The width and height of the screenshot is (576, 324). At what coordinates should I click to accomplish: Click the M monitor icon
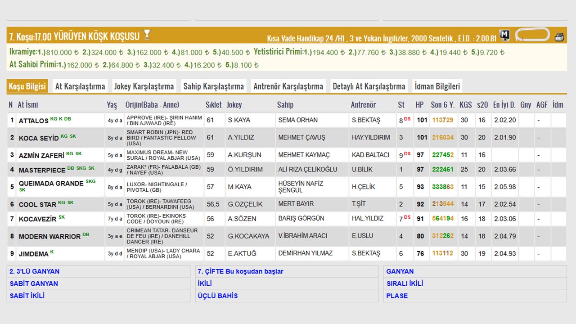click(x=505, y=36)
